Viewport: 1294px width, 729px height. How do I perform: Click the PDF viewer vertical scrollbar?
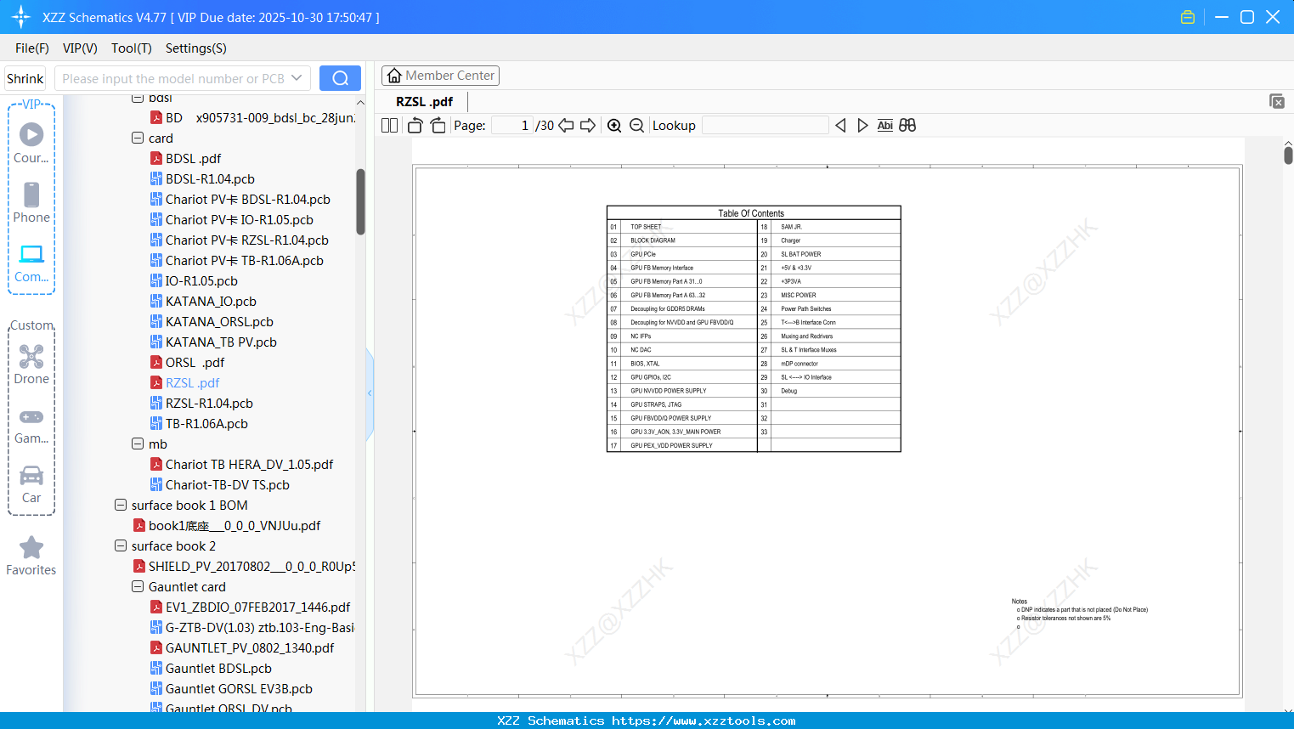tap(1288, 155)
